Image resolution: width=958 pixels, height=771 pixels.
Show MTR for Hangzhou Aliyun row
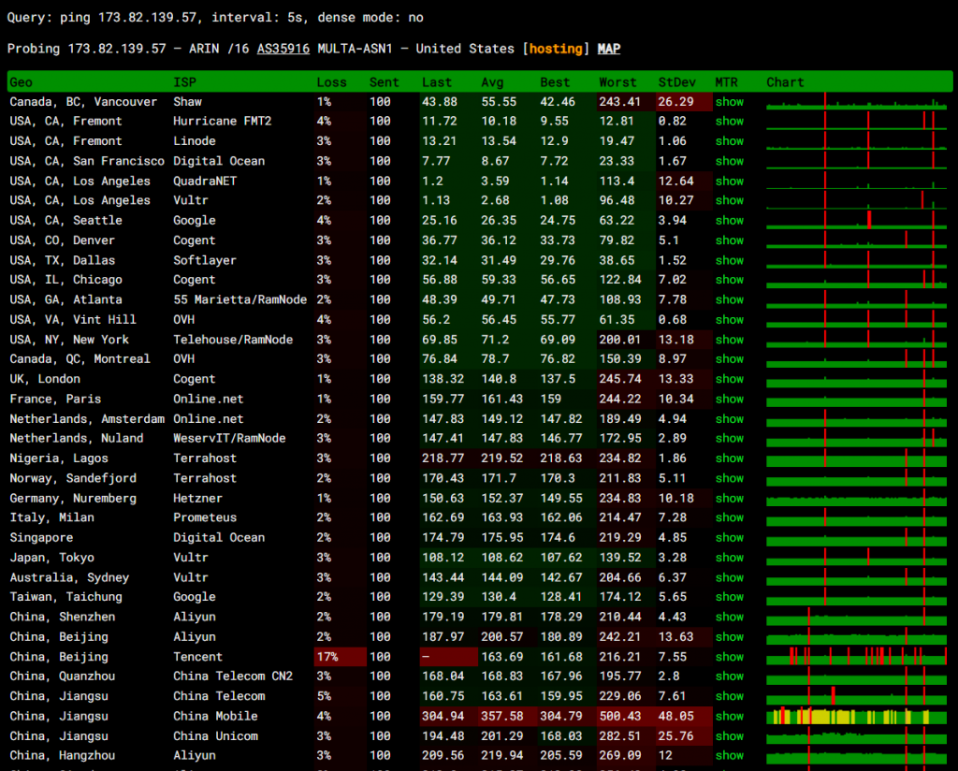[730, 756]
